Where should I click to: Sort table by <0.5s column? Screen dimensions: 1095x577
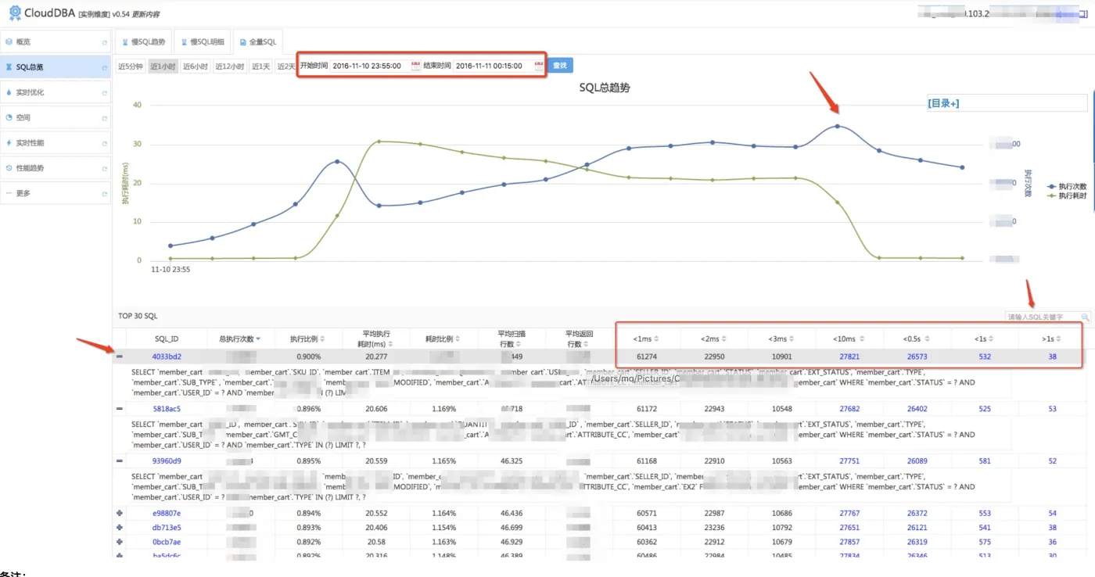point(928,339)
